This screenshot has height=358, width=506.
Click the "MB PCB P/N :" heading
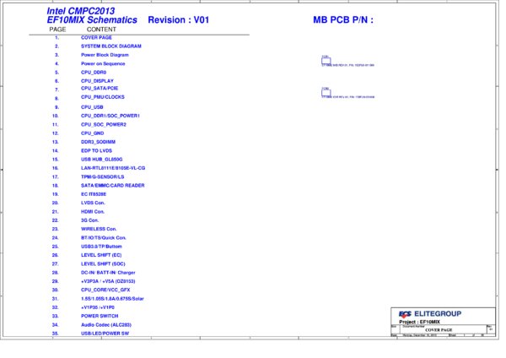point(343,20)
